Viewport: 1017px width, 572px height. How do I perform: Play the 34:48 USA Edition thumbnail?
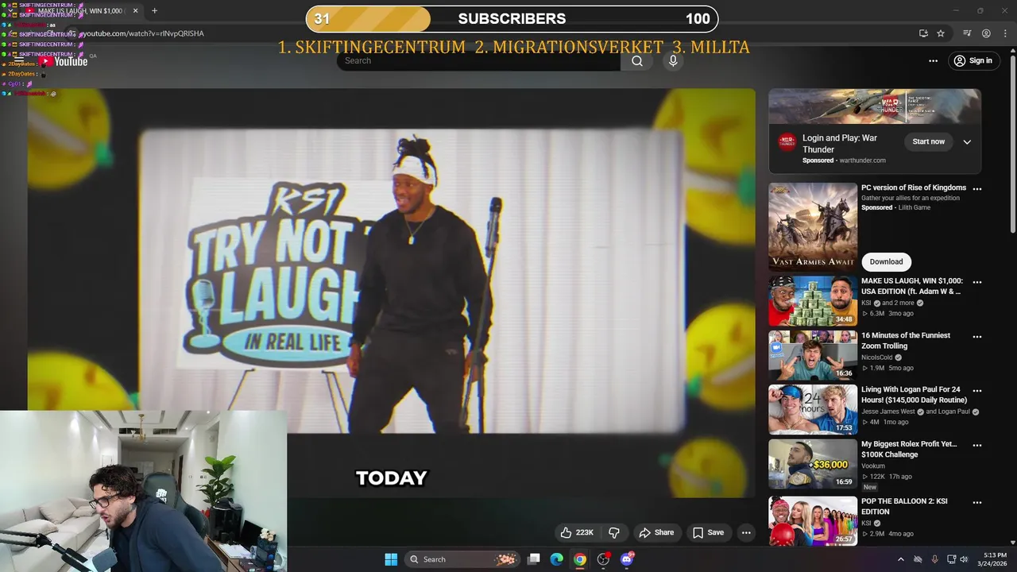point(813,301)
